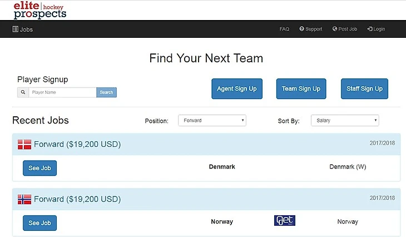The image size is (406, 237).
Task: Open the Sort By dropdown showing Salary
Action: click(345, 120)
